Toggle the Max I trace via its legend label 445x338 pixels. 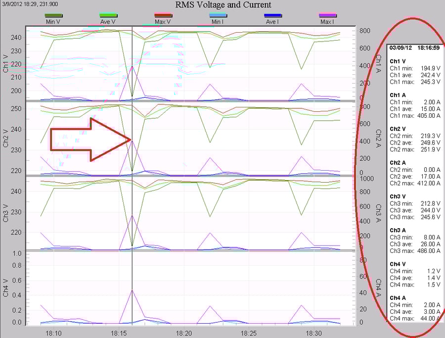point(327,22)
